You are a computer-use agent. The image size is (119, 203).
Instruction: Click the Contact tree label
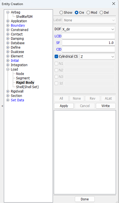point(17,34)
